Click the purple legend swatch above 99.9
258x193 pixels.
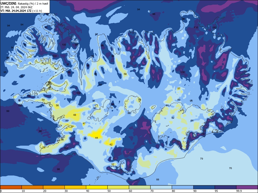247,187
